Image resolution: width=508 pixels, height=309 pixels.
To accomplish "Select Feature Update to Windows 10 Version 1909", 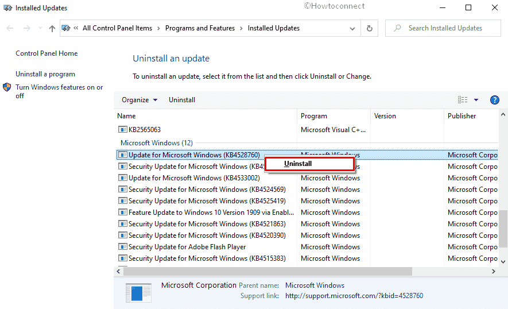I will click(307, 213).
